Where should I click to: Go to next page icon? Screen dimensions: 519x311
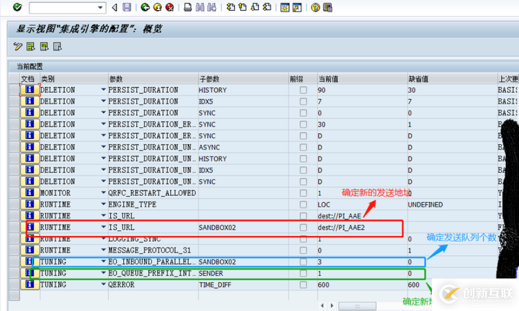coord(255,7)
